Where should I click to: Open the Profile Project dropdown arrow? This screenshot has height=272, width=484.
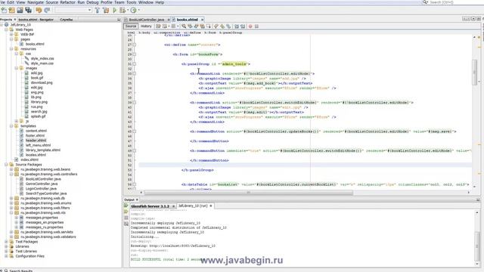[x=138, y=10]
